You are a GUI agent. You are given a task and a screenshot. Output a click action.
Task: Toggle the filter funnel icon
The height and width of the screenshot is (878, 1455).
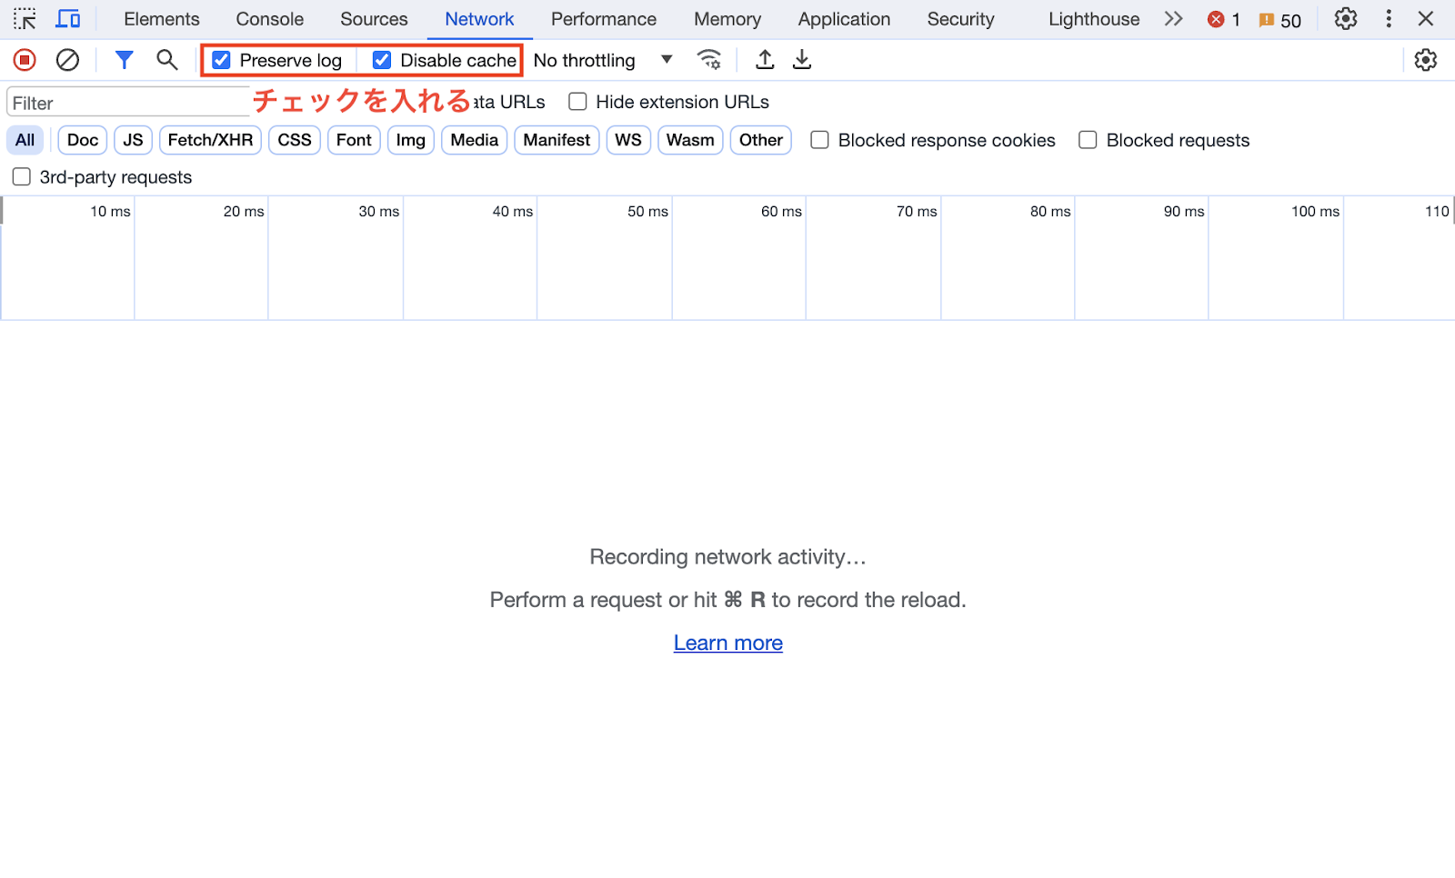[x=124, y=60]
